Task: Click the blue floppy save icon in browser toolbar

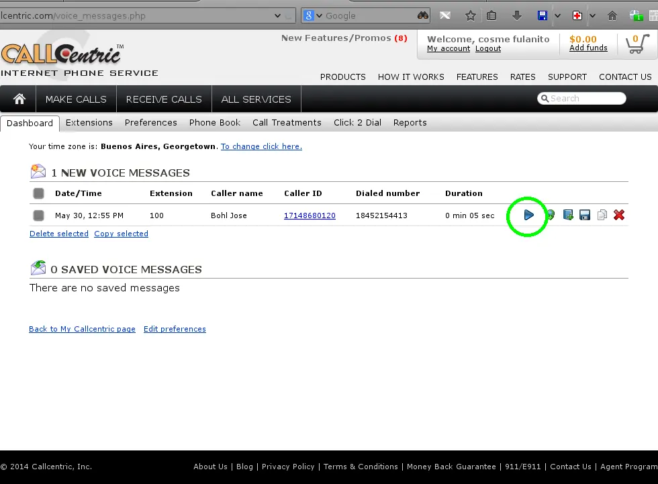Action: coord(543,16)
